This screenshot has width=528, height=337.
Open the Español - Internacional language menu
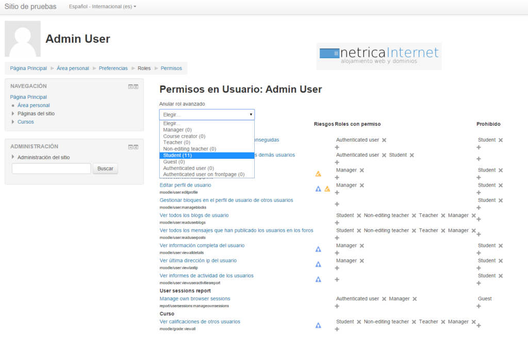coord(103,7)
